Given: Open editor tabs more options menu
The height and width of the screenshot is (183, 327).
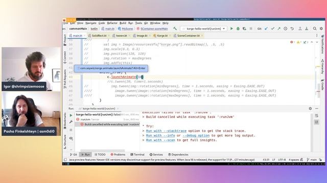Looking at the screenshot, I should coord(317,36).
